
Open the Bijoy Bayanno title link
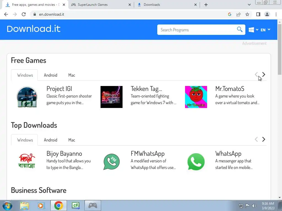coord(64,154)
